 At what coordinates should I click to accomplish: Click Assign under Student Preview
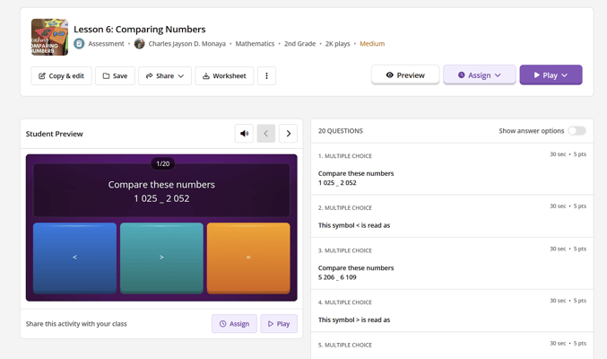point(234,324)
